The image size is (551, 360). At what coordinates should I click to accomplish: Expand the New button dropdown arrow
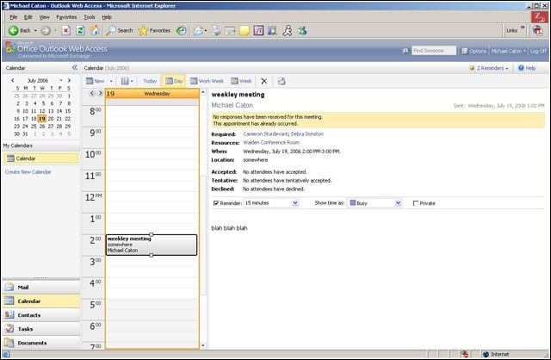point(111,81)
